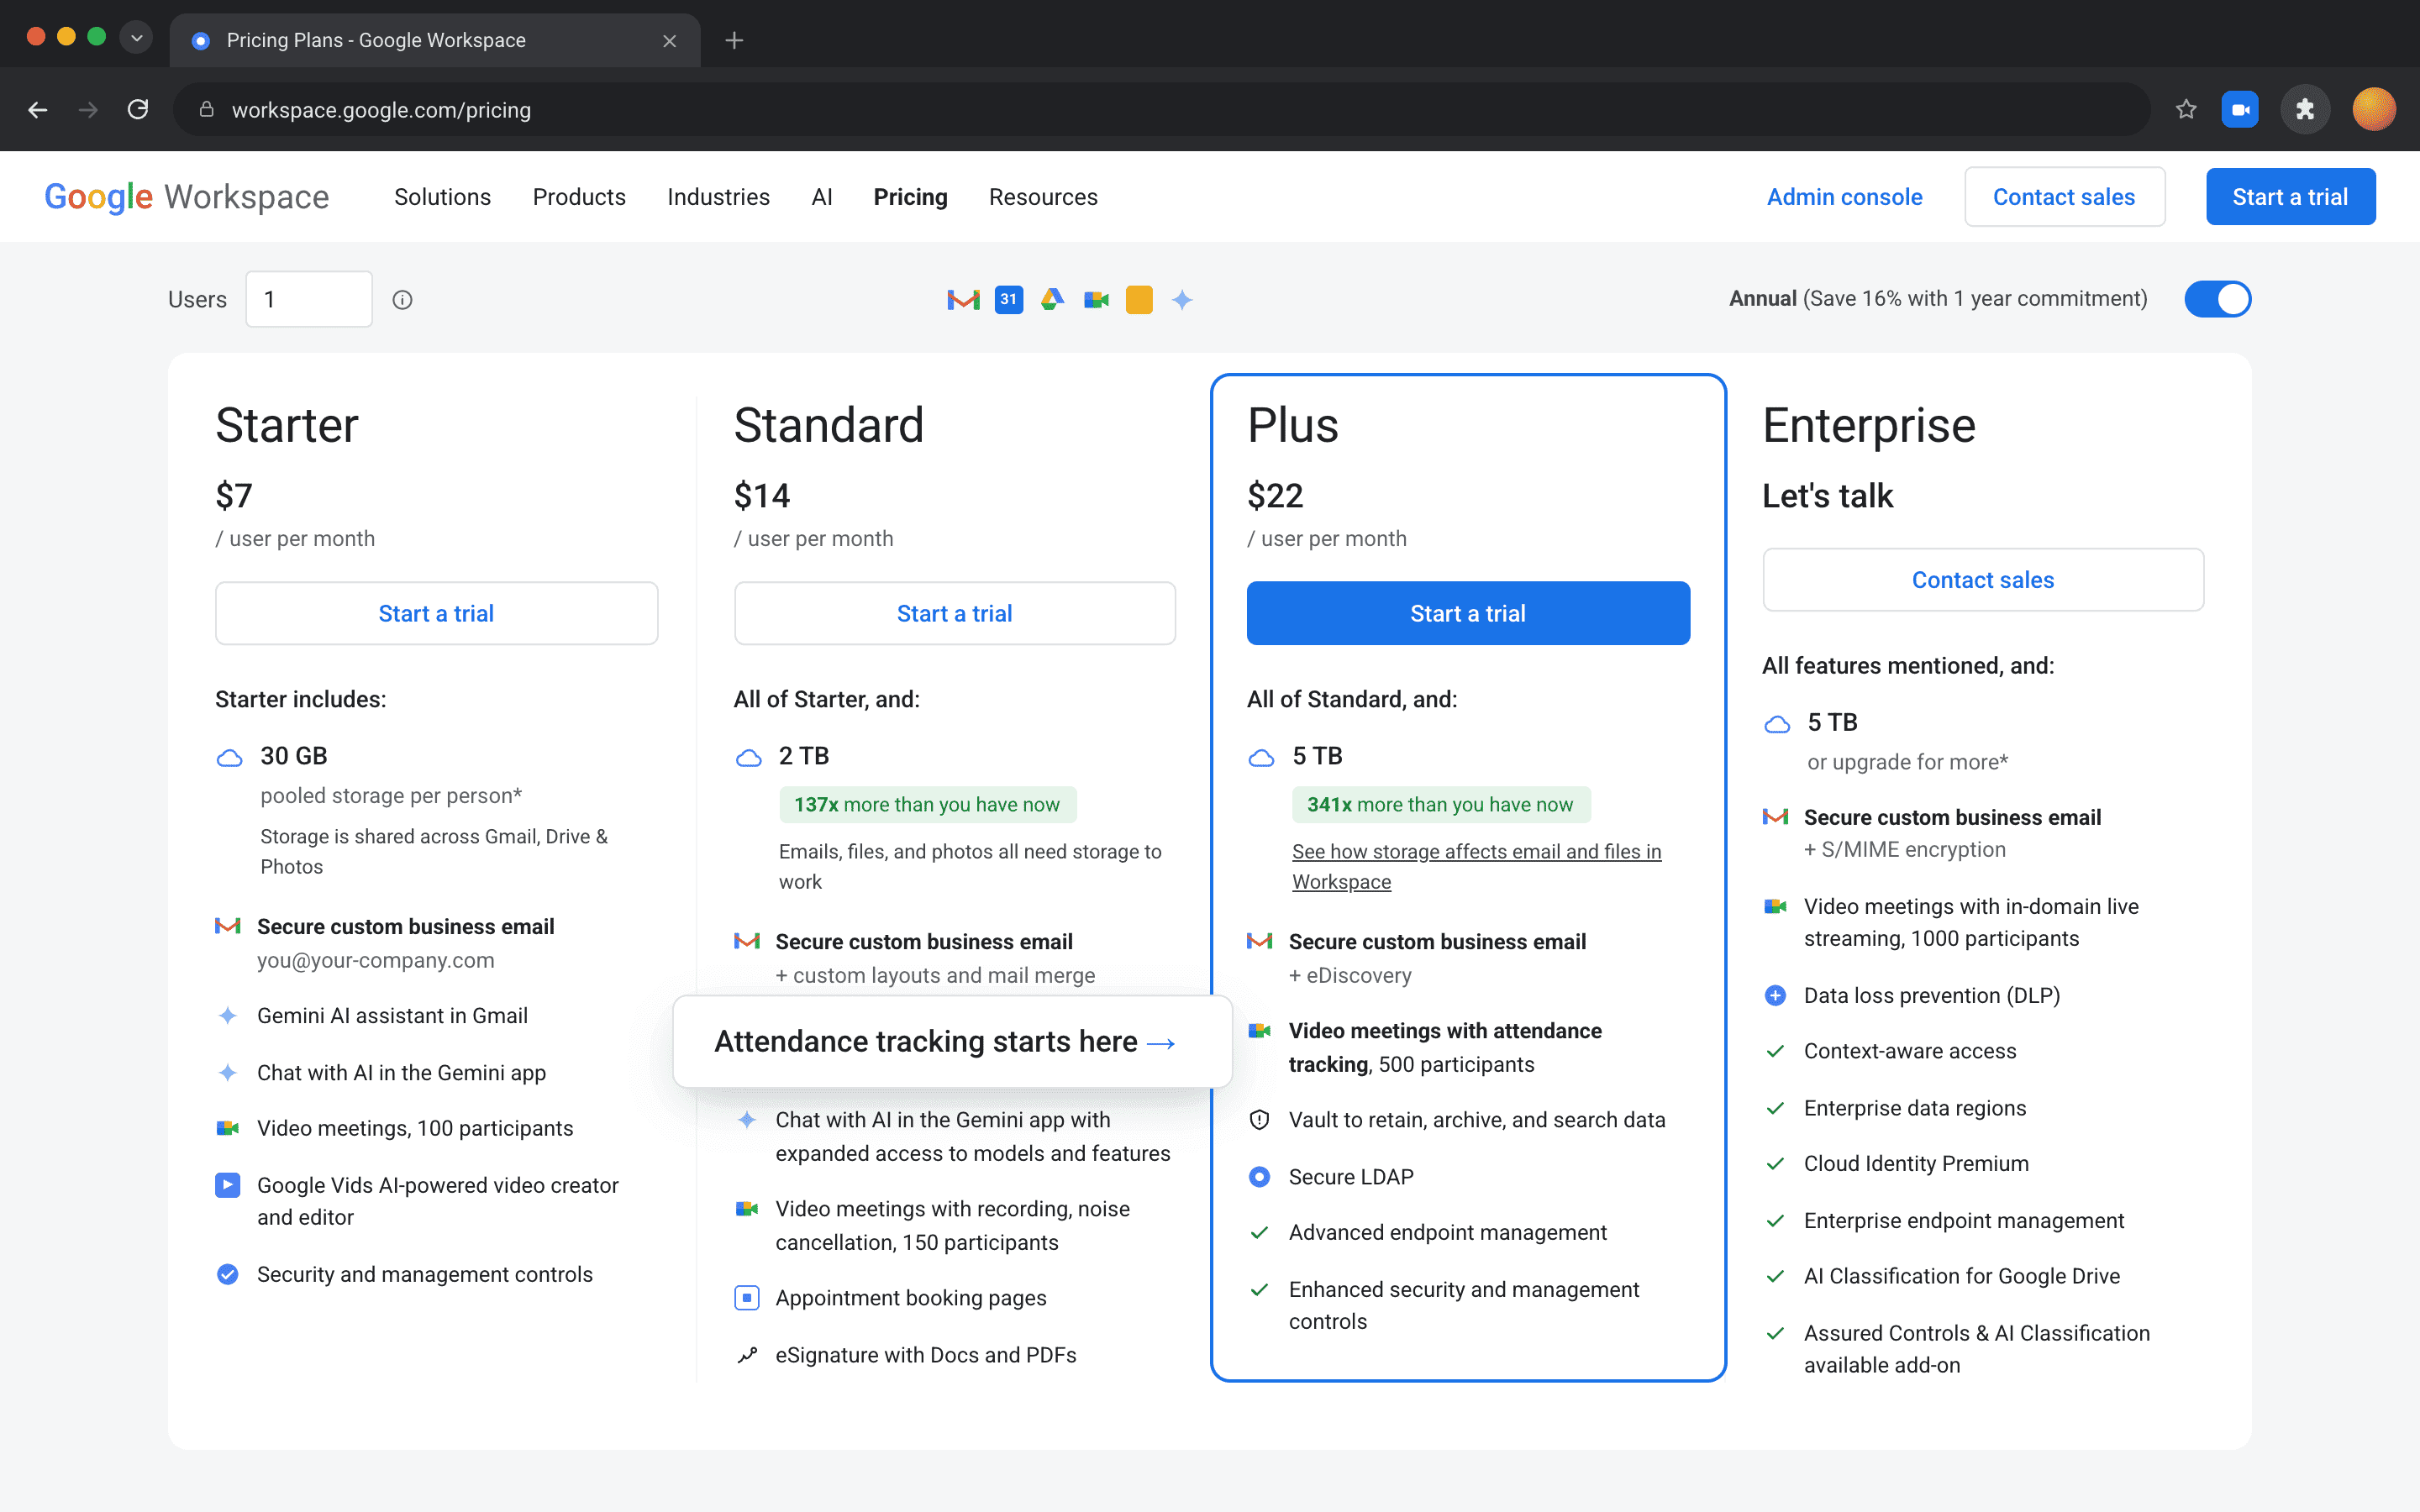This screenshot has height=1512, width=2420.
Task: Click the 341x more than you have badge
Action: [1440, 804]
